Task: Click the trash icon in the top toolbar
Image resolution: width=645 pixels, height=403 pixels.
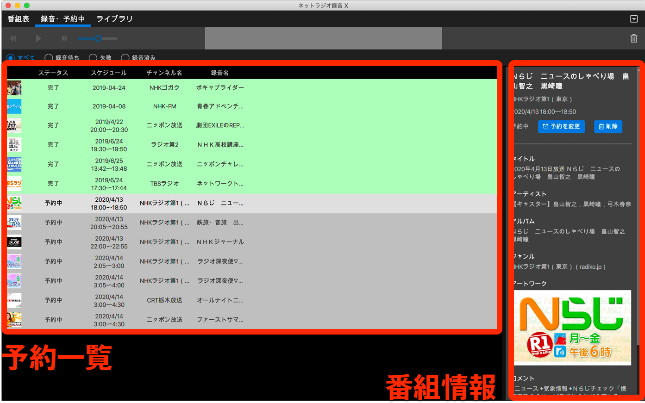Action: [634, 38]
